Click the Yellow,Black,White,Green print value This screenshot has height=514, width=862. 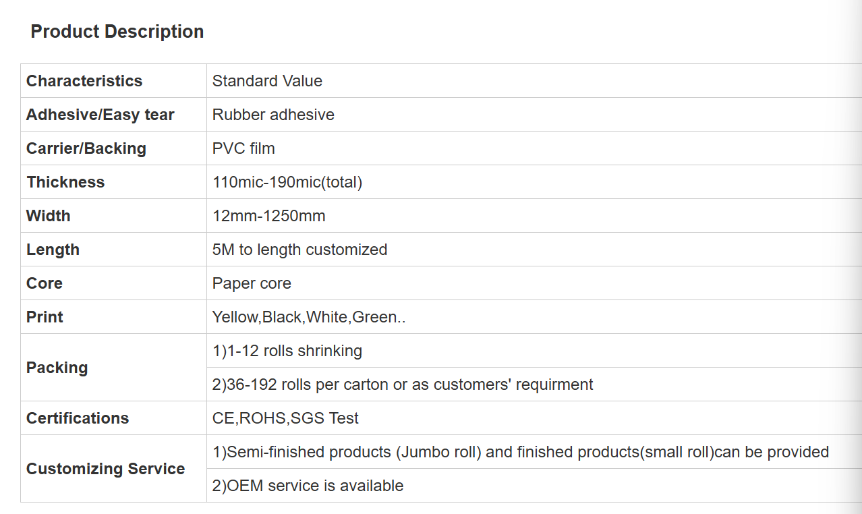(309, 317)
